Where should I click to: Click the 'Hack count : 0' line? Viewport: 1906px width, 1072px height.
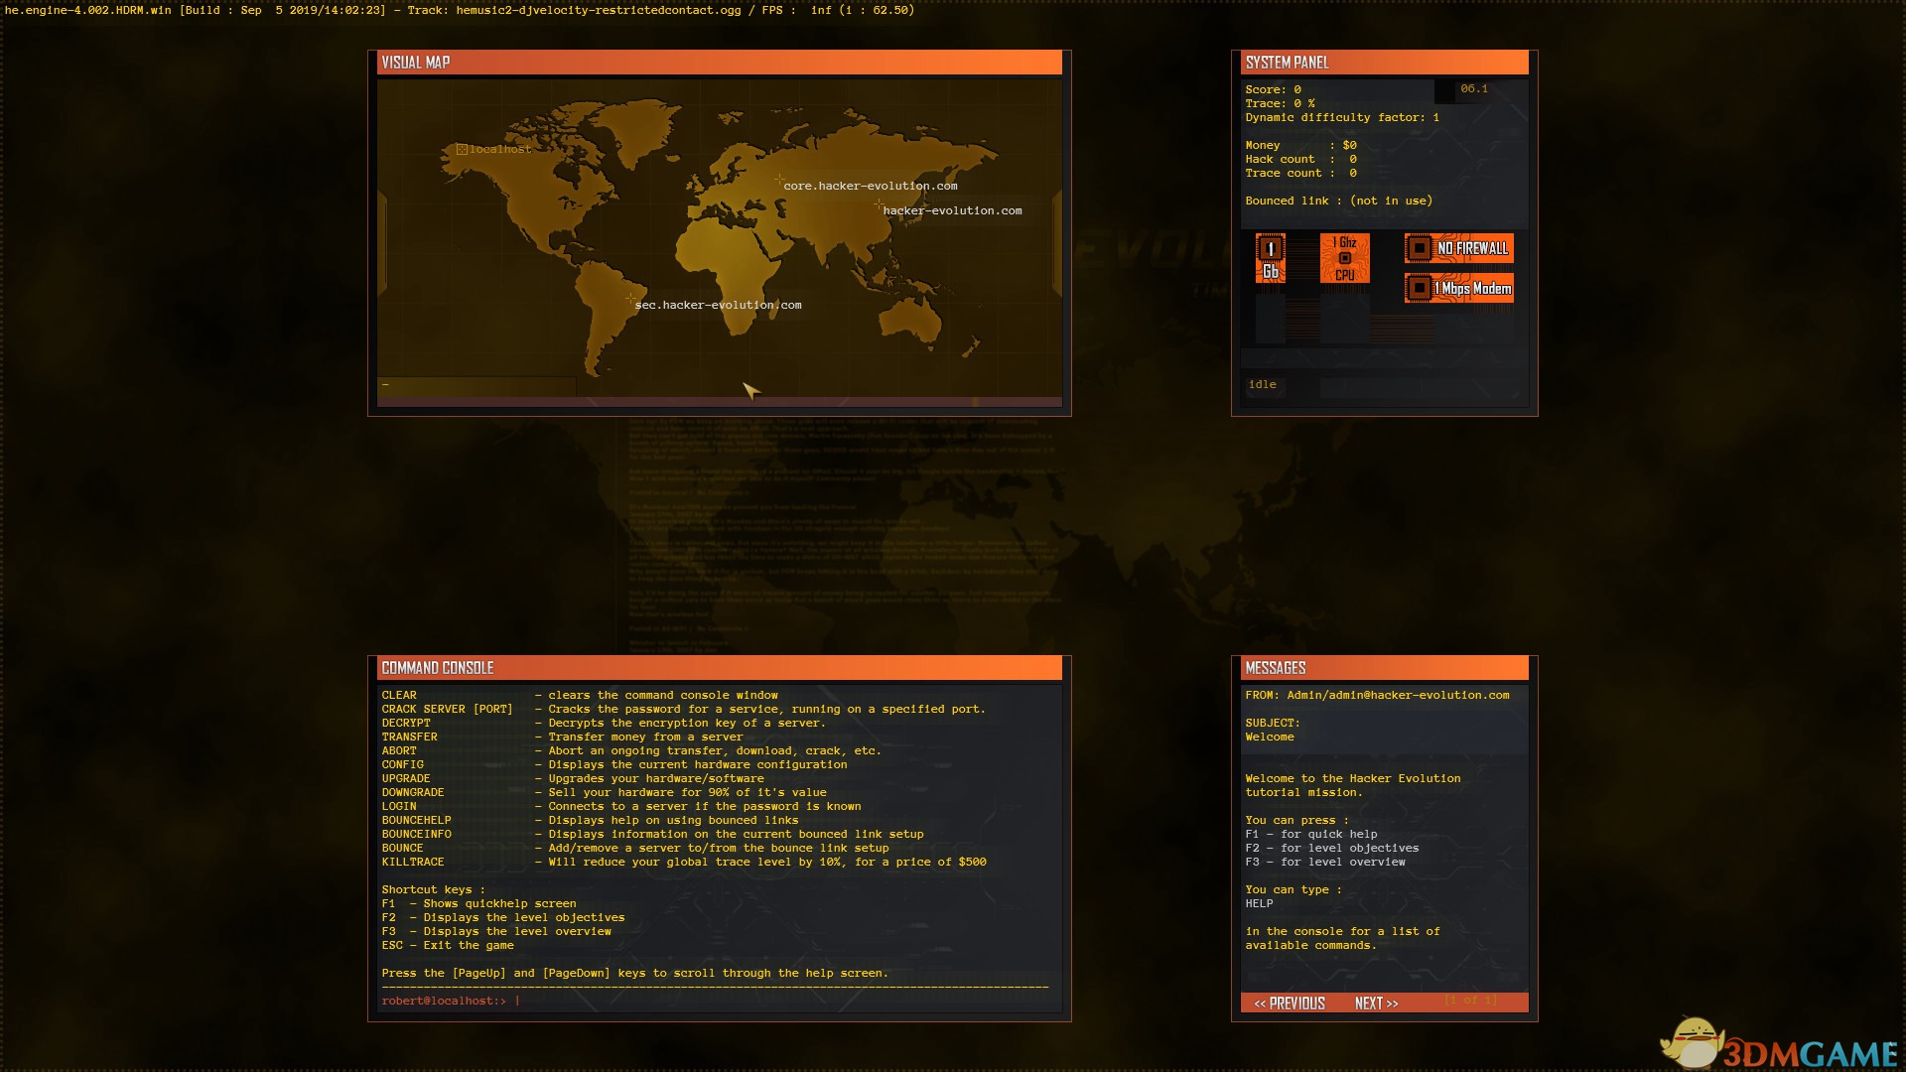click(x=1300, y=160)
